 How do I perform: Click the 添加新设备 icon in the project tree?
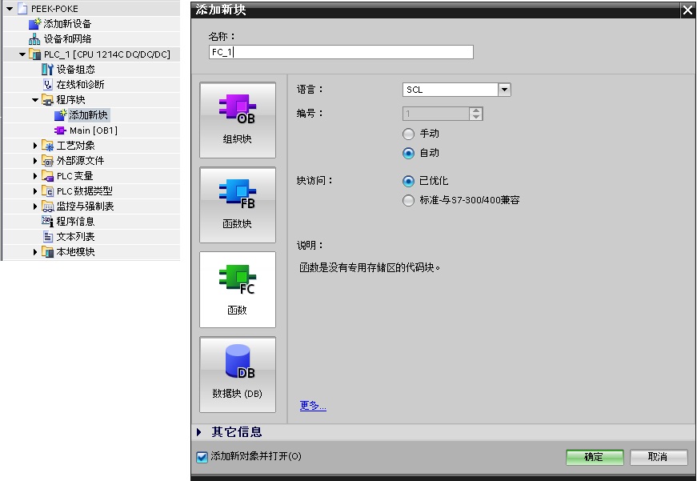(x=34, y=24)
